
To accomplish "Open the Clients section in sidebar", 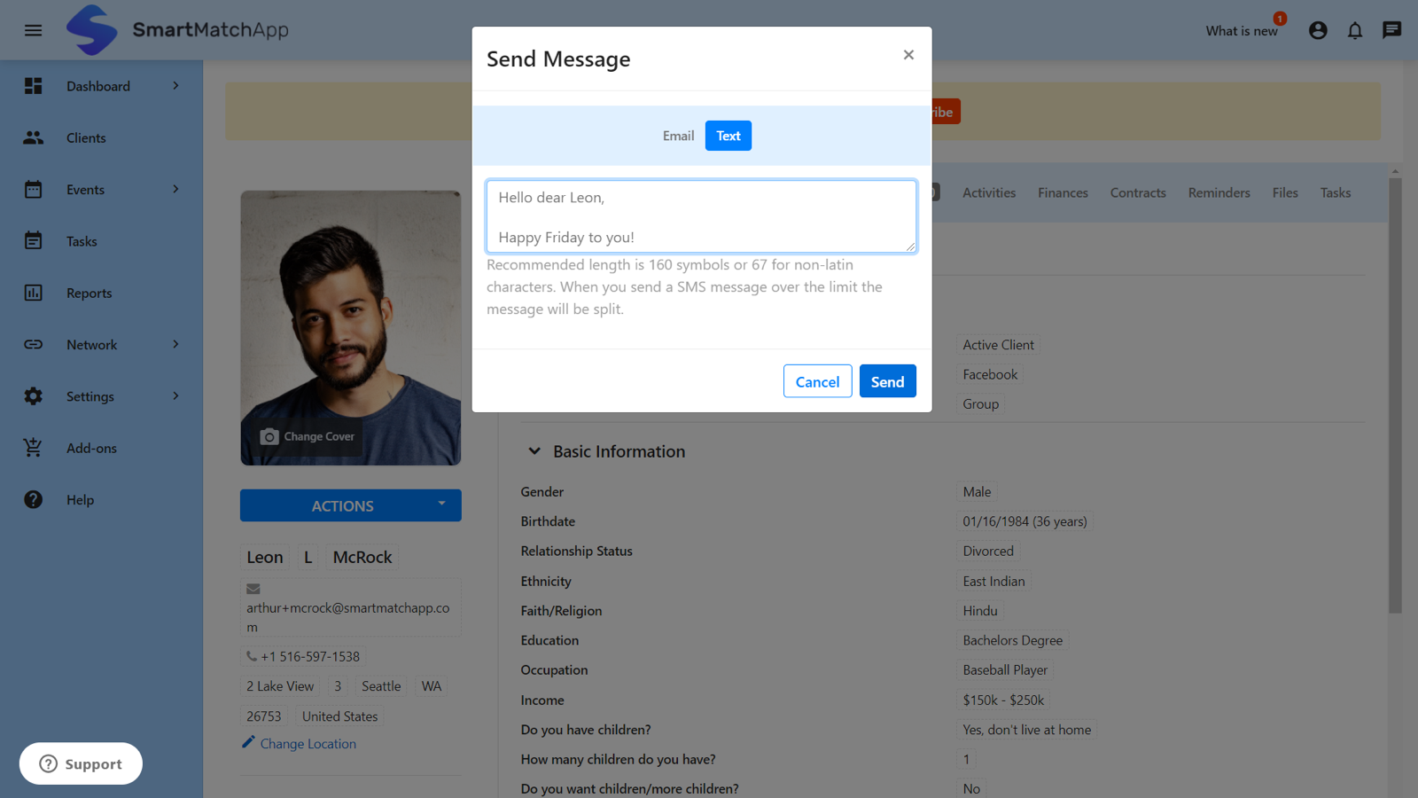I will pyautogui.click(x=85, y=137).
